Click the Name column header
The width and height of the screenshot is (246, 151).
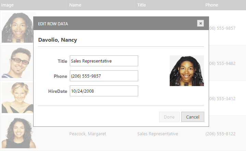(75, 5)
